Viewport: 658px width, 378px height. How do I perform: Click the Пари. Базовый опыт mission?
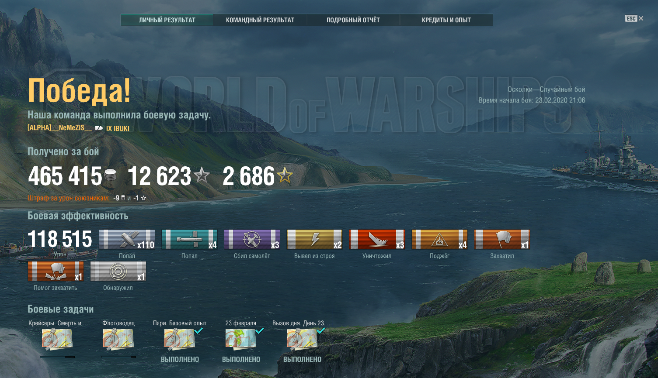click(179, 339)
